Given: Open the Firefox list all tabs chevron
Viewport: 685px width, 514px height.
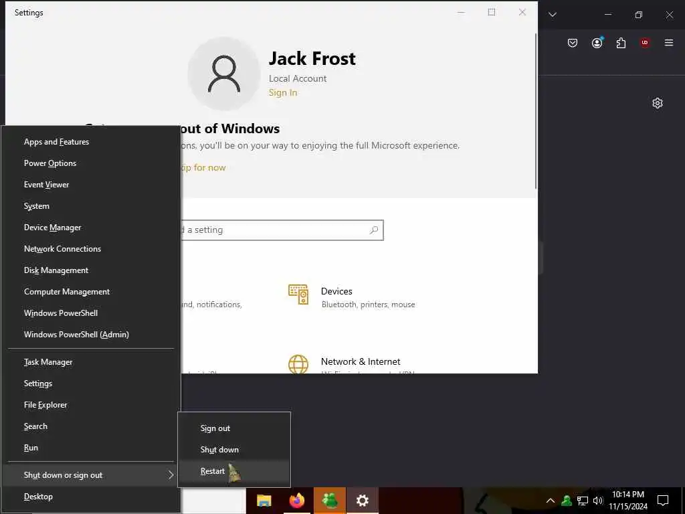Looking at the screenshot, I should pyautogui.click(x=553, y=15).
